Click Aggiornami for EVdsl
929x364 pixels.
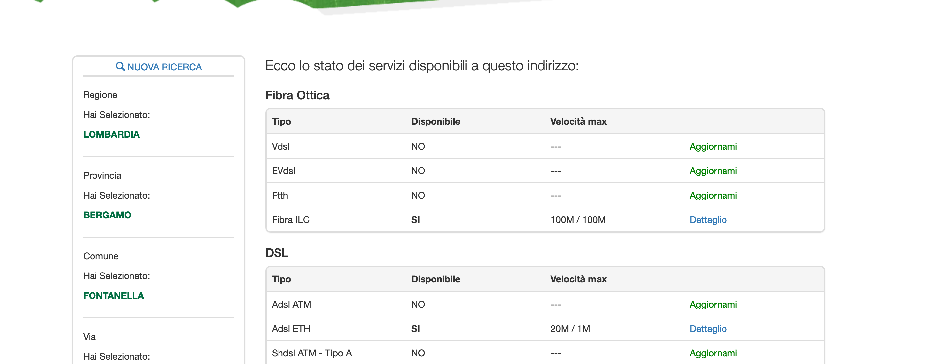pyautogui.click(x=713, y=171)
